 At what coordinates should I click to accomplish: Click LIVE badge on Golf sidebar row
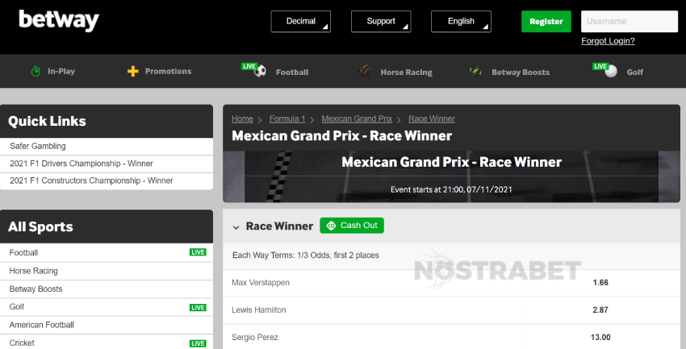click(198, 308)
